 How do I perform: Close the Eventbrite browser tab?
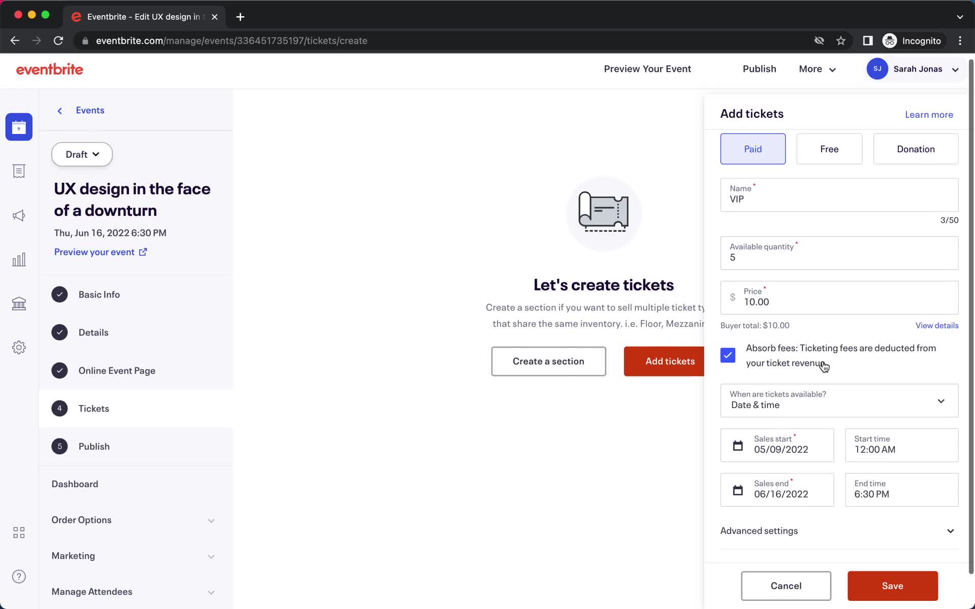[215, 17]
